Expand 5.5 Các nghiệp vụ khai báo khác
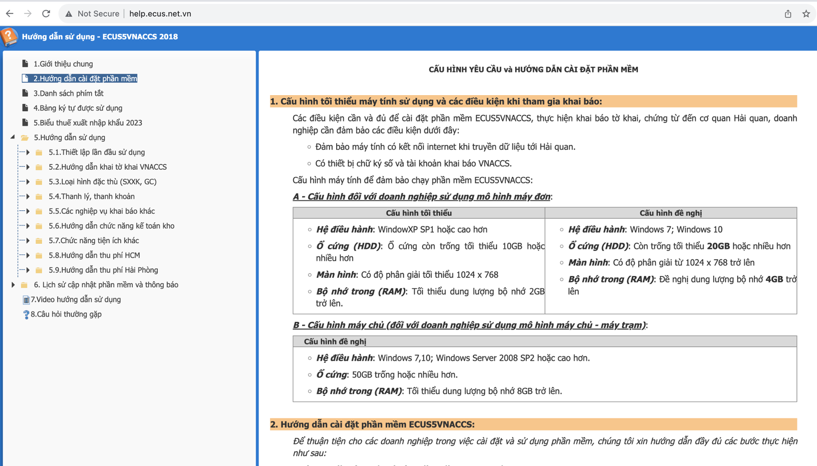817x466 pixels. [28, 211]
